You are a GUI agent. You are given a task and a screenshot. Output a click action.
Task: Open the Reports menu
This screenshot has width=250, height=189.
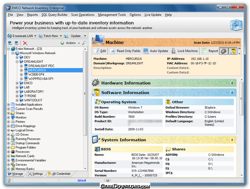coord(33,15)
